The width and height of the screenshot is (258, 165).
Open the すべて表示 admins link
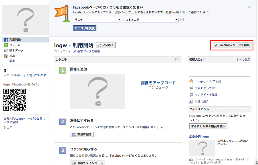tap(243, 60)
